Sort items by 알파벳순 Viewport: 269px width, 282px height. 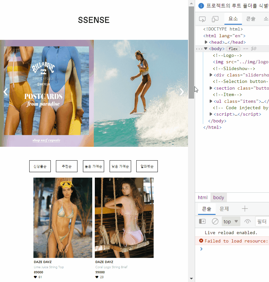point(147,166)
